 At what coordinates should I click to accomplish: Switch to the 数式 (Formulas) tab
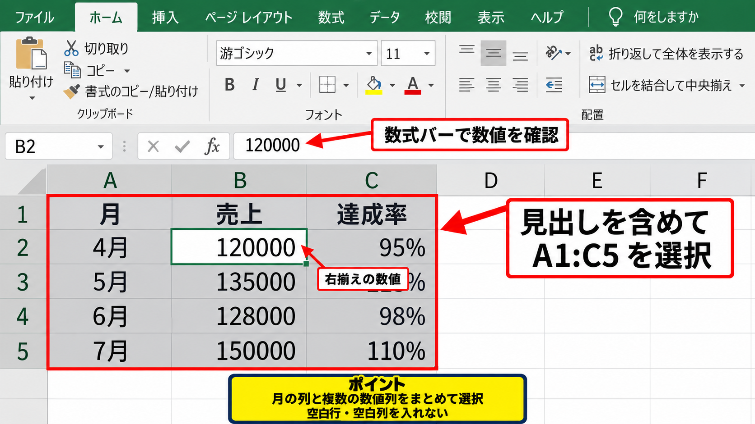331,17
